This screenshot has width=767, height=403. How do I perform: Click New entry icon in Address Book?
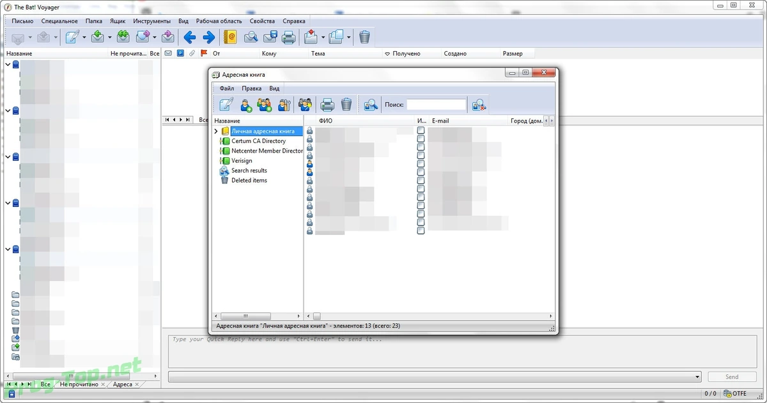click(x=227, y=105)
